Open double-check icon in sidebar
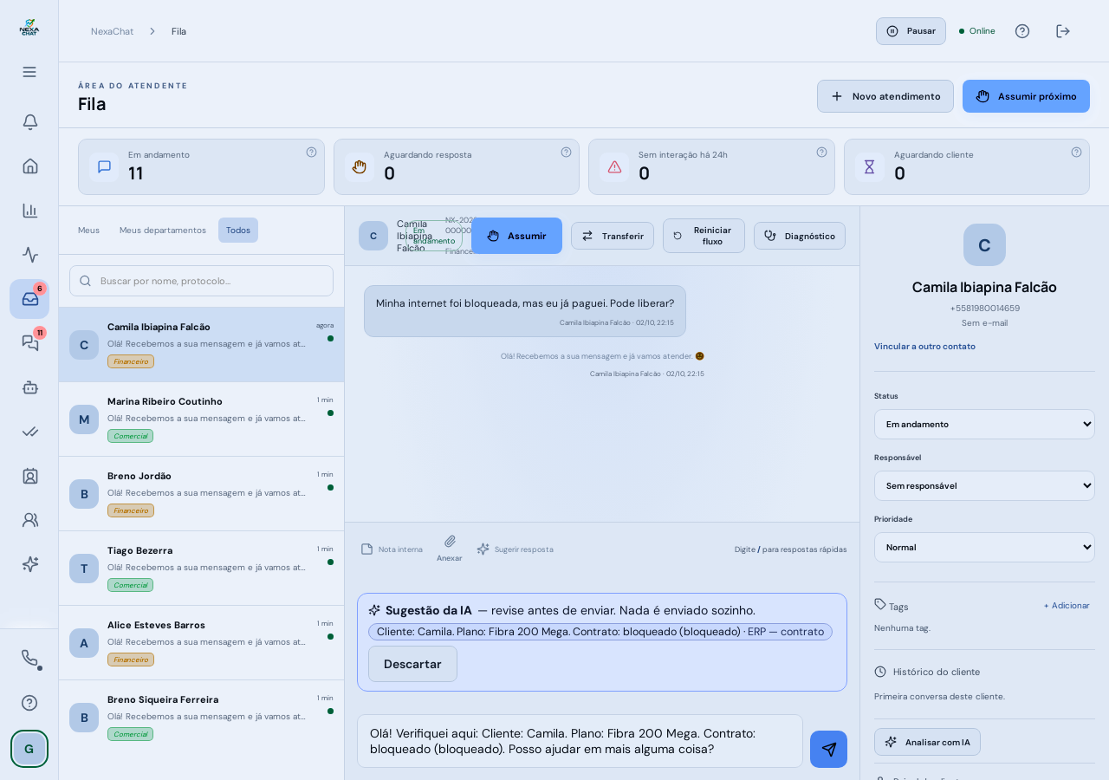 [x=29, y=432]
